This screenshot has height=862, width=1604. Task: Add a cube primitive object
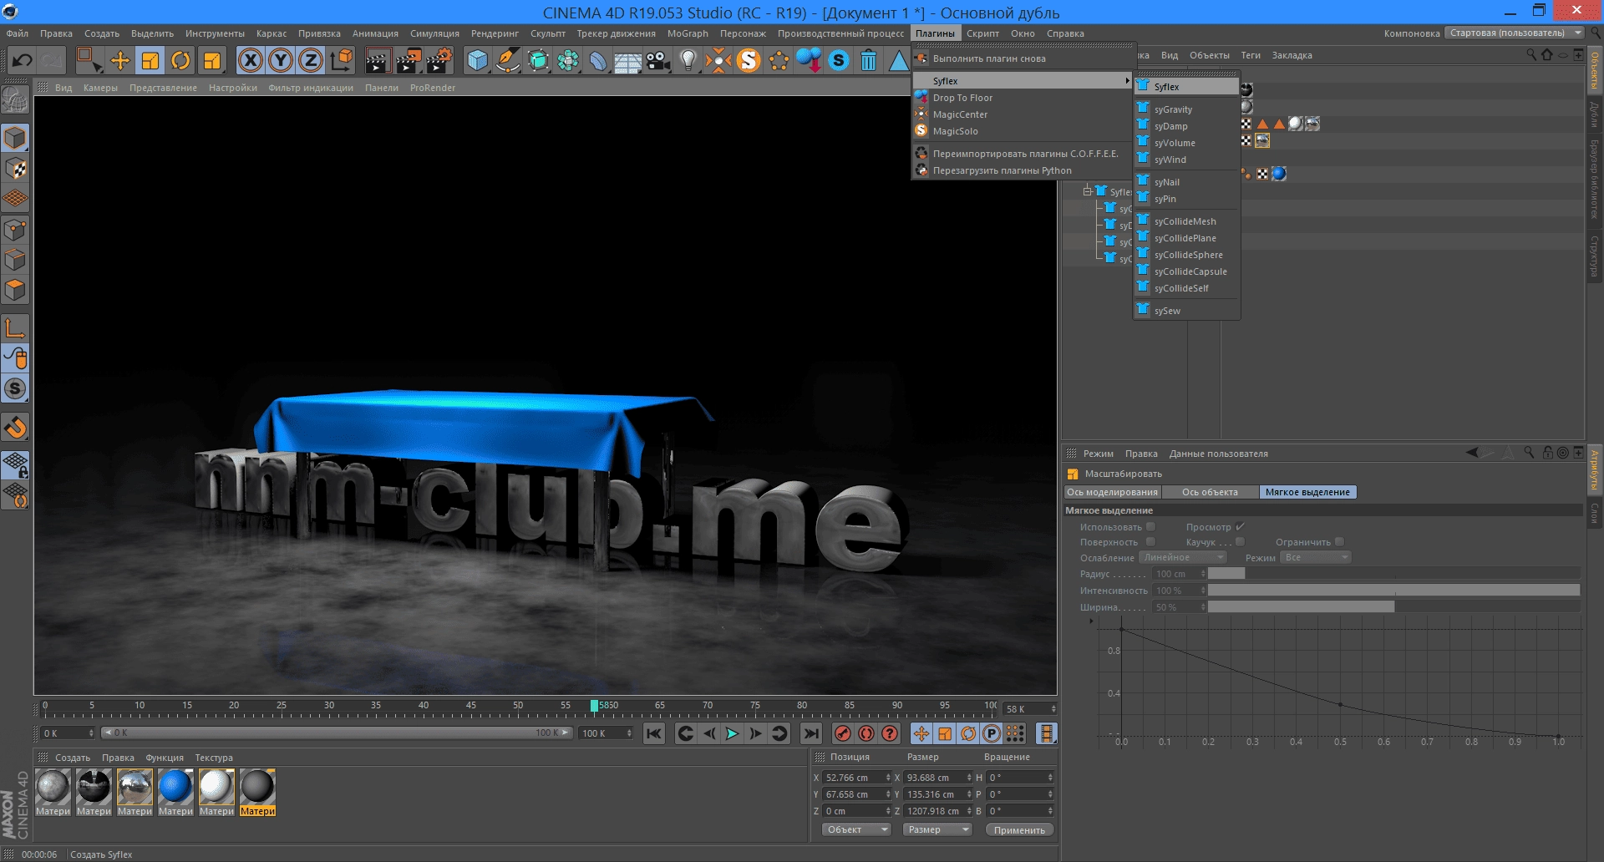[x=477, y=60]
